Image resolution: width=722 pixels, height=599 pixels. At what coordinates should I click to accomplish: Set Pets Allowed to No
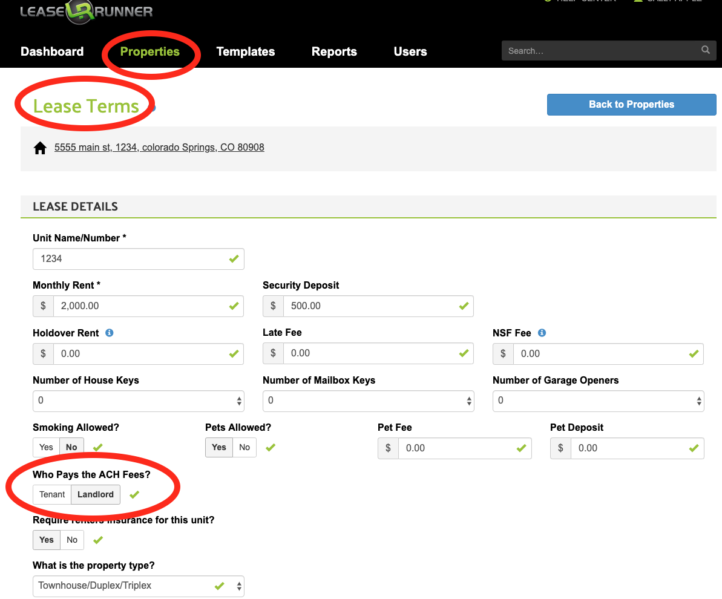click(x=244, y=448)
